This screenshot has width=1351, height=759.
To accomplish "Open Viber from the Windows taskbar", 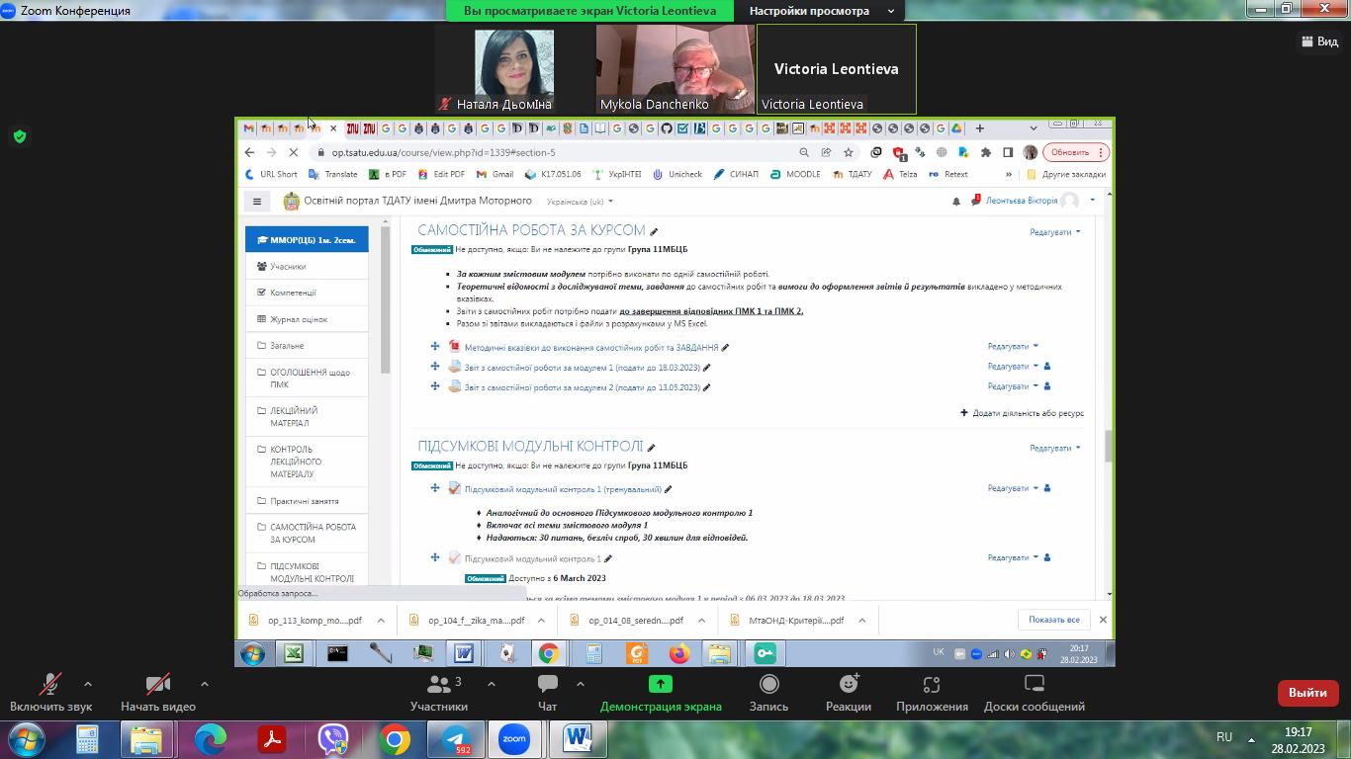I will 333,739.
